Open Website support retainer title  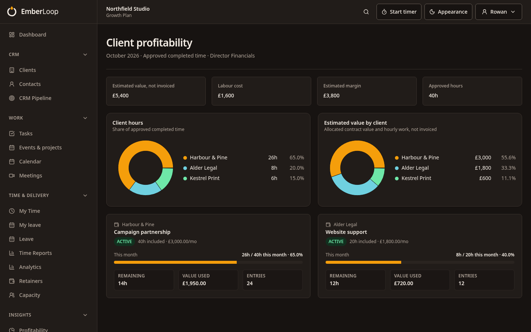click(346, 232)
